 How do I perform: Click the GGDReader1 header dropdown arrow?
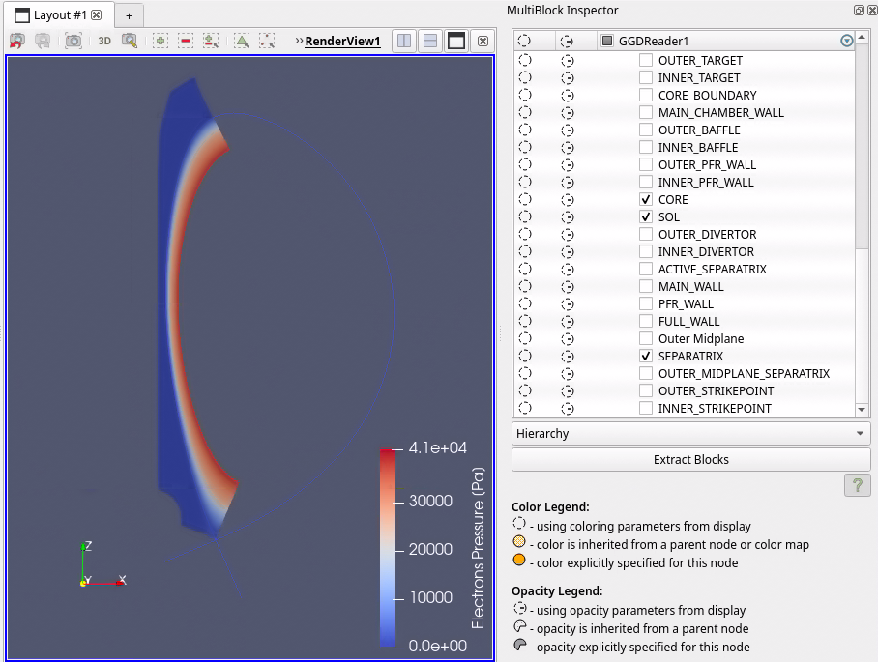point(847,41)
